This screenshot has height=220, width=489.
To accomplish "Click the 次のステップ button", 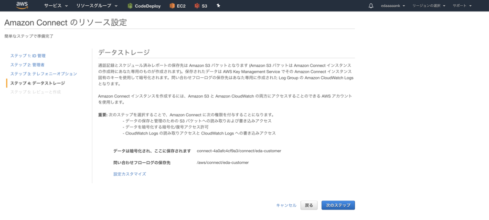I will (x=338, y=205).
